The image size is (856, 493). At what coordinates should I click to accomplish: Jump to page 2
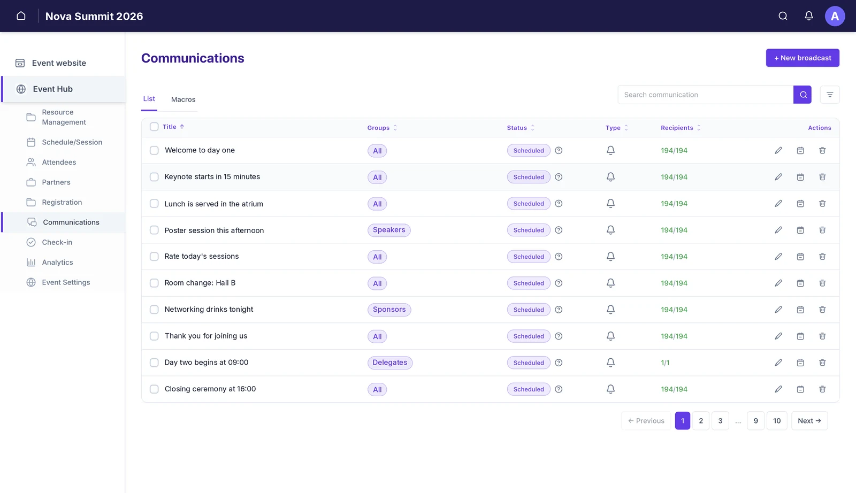click(701, 421)
